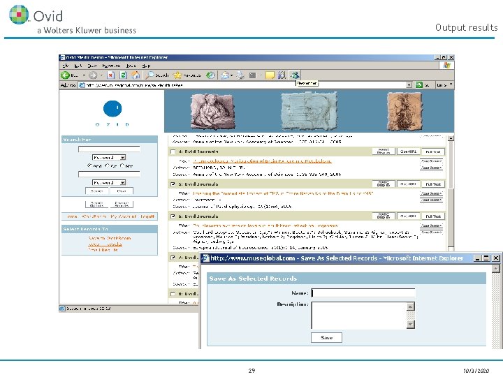Open Back button history dropdown arrow

[x=84, y=75]
